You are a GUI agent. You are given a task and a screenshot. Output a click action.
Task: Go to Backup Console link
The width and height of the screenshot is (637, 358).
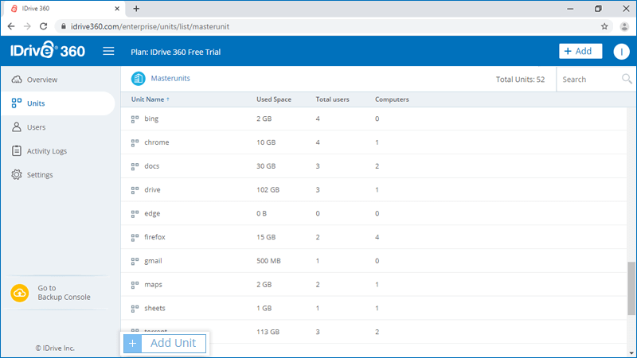[64, 293]
